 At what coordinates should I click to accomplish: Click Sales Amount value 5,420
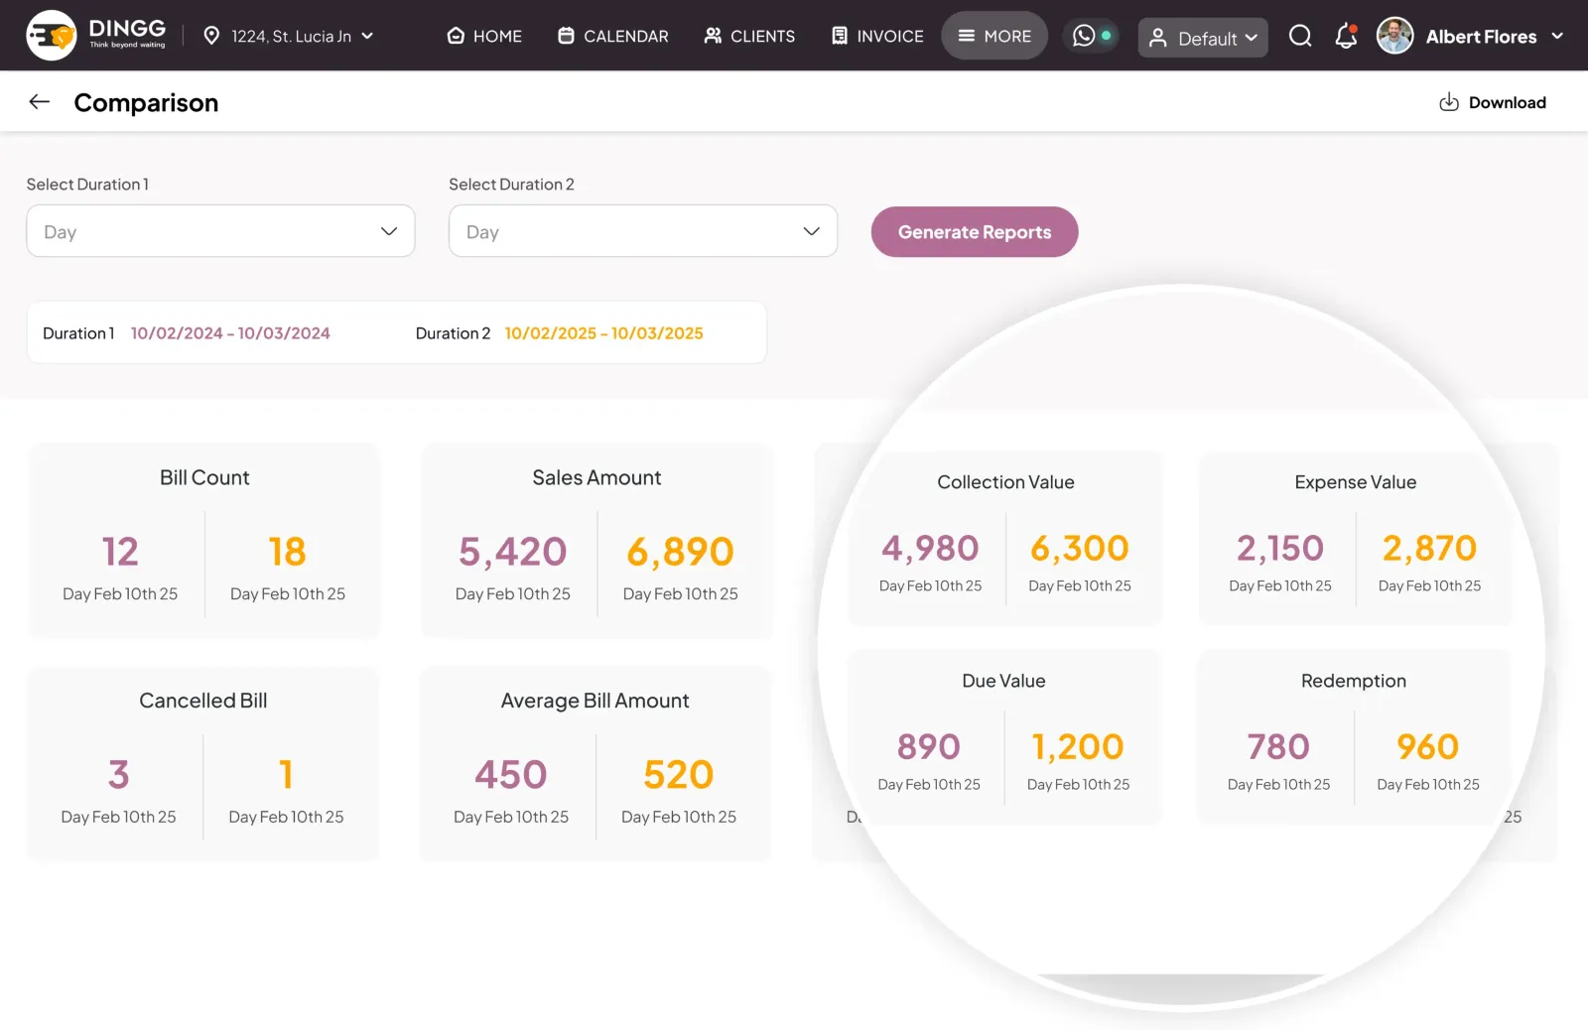click(513, 552)
